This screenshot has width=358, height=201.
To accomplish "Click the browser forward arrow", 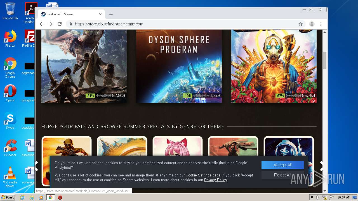I will 51,24.
